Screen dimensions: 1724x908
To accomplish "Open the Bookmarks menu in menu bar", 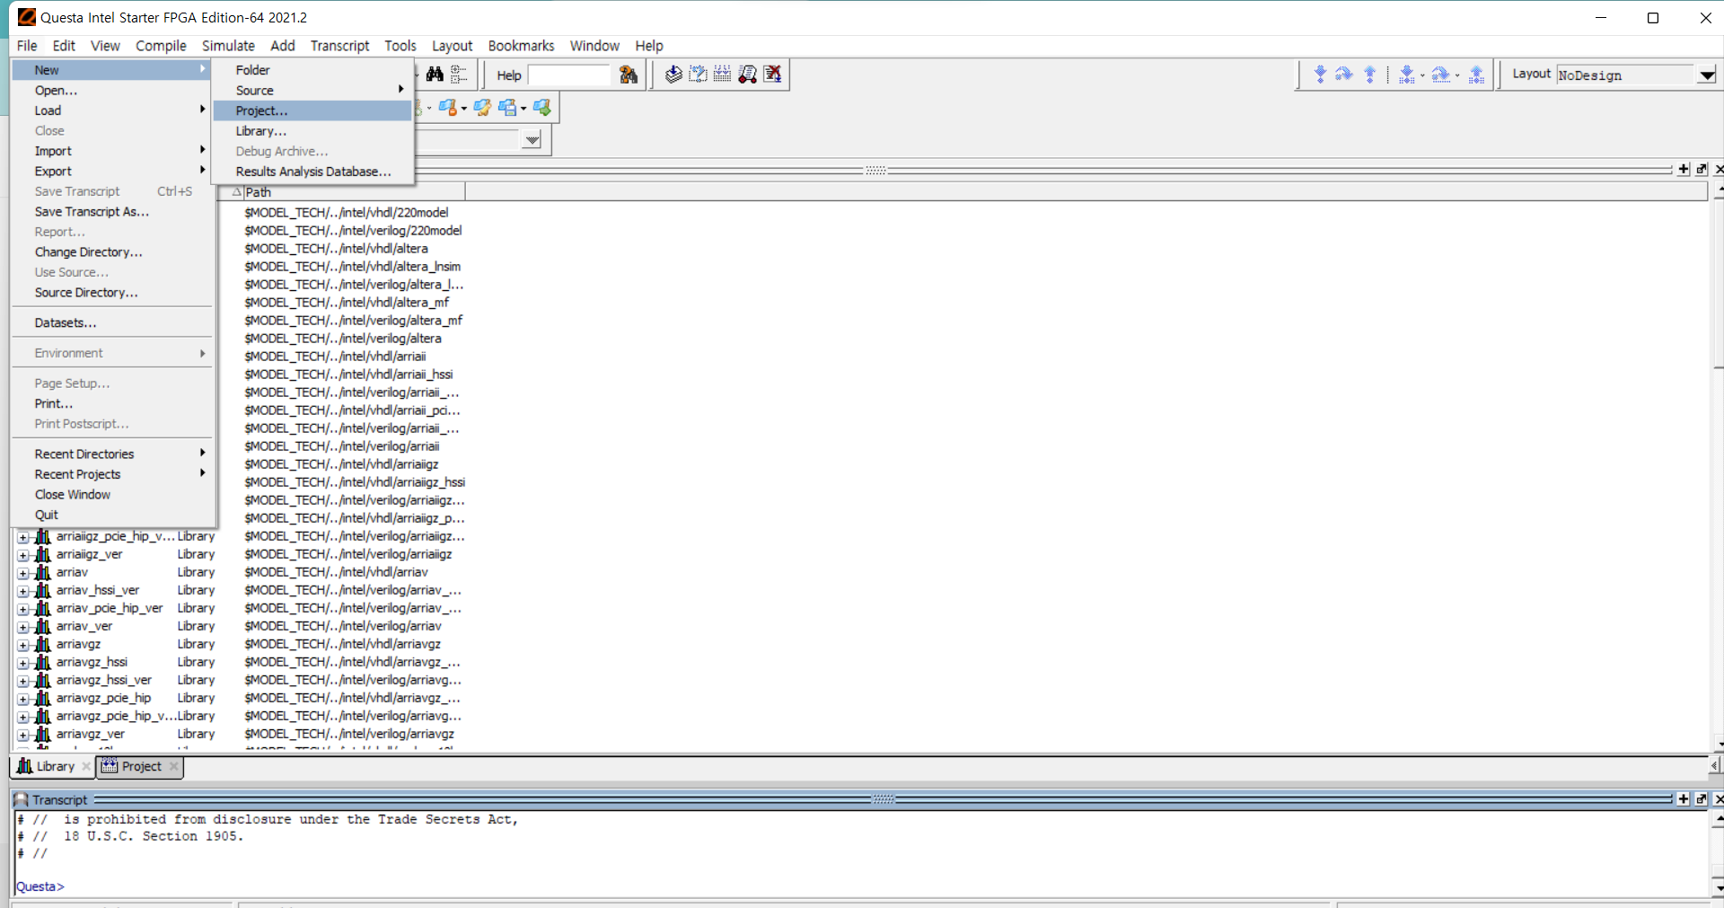I will pyautogui.click(x=521, y=46).
